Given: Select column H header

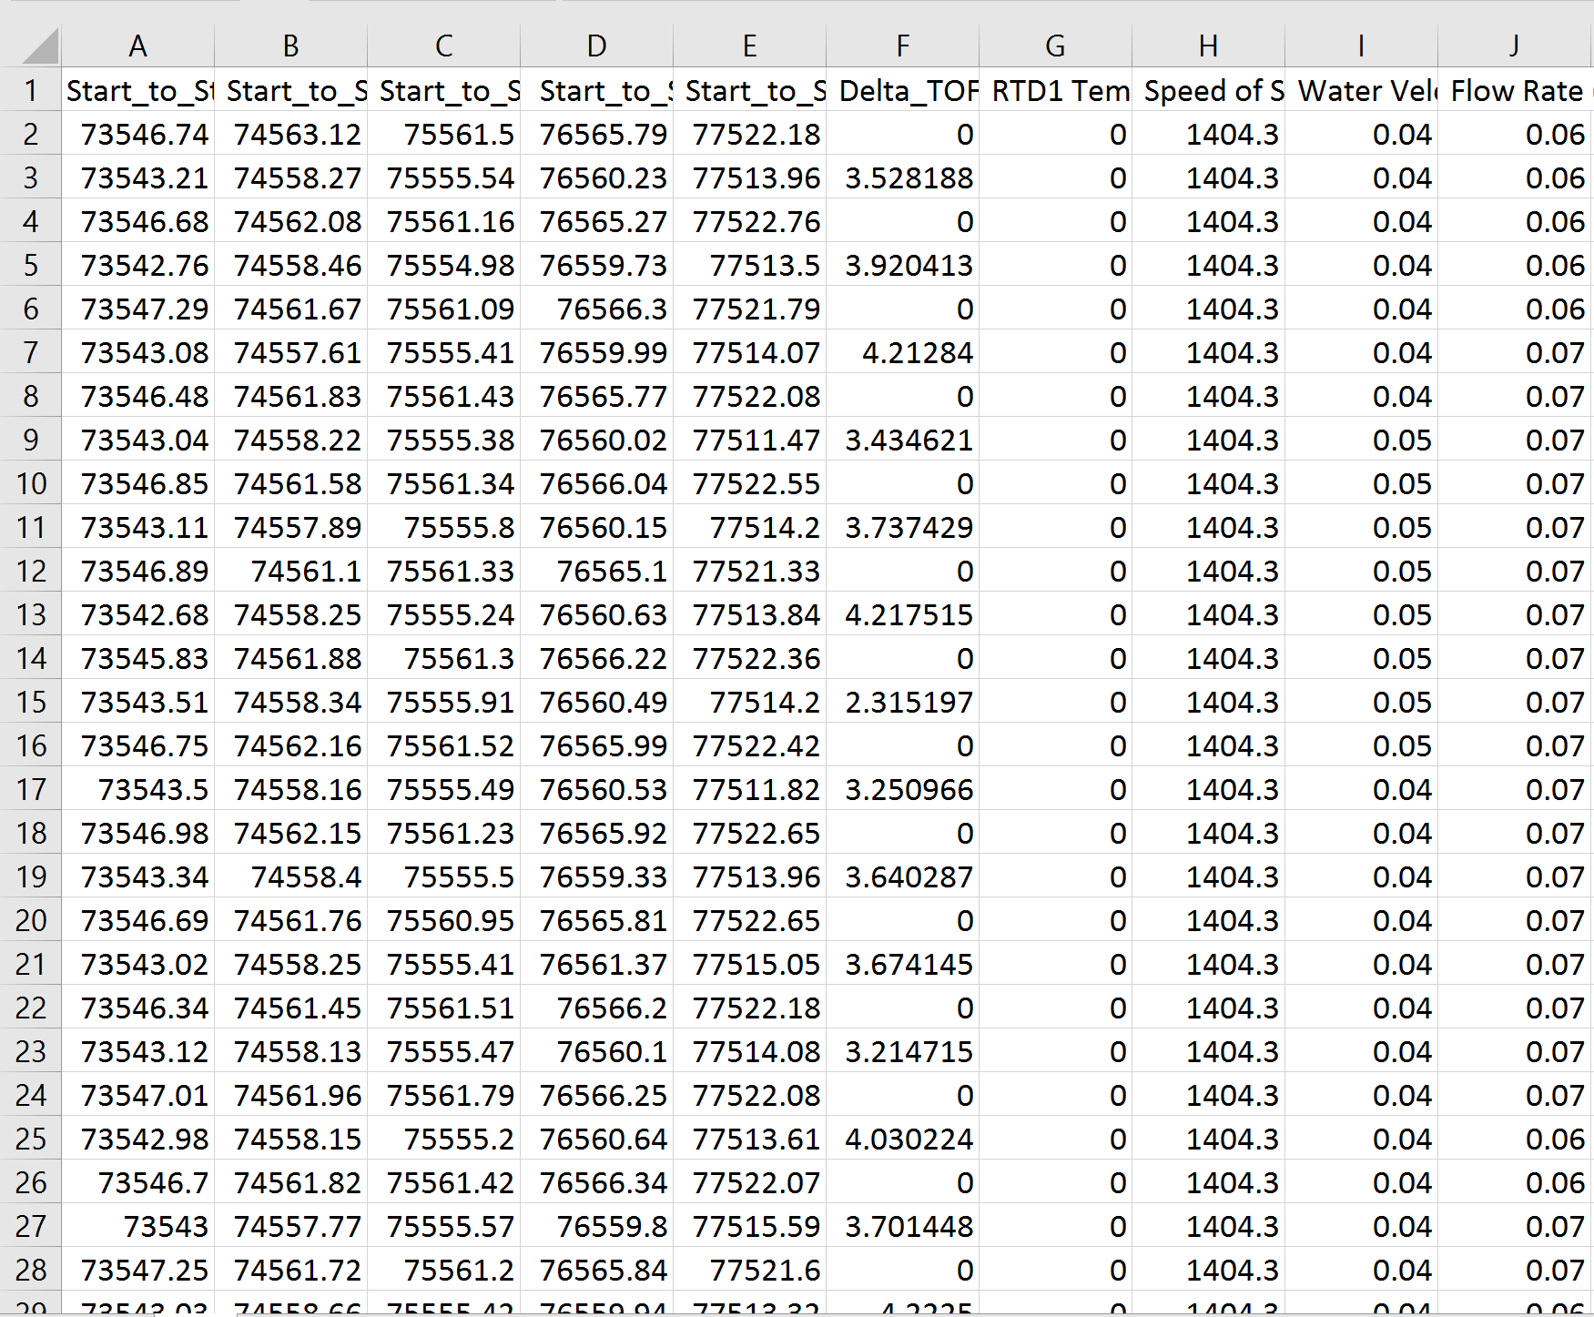Looking at the screenshot, I should pyautogui.click(x=1208, y=46).
